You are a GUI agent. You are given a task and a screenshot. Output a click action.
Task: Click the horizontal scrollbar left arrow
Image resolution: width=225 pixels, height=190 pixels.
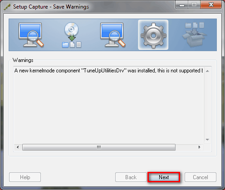pyautogui.click(x=18, y=147)
